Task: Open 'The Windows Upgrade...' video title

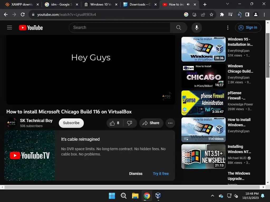Action: coord(239,176)
